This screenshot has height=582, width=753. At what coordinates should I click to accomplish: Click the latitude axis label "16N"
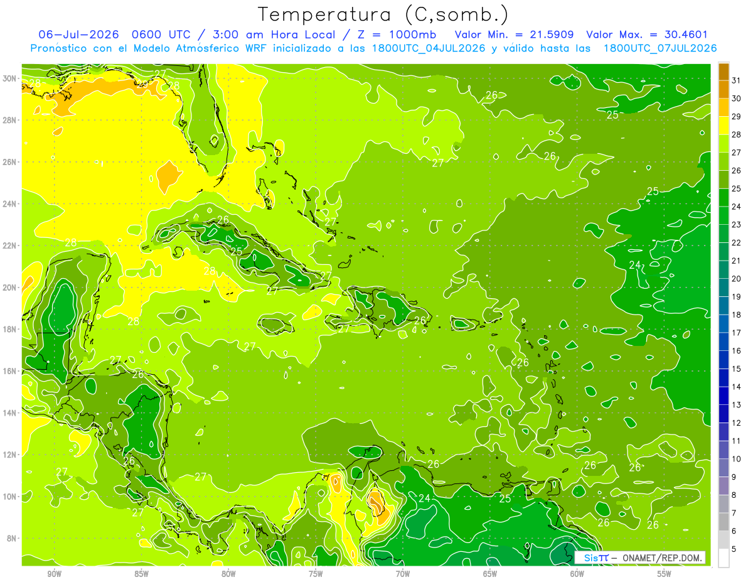10,371
